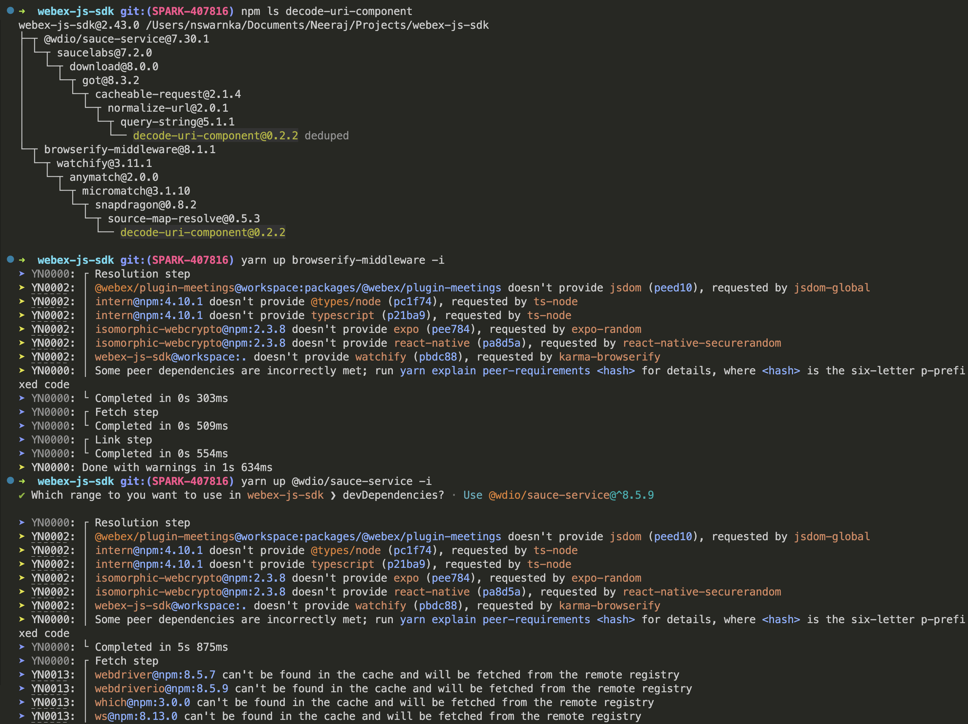
Task: Select the yarn explain peer-requirements command text
Action: pos(494,371)
